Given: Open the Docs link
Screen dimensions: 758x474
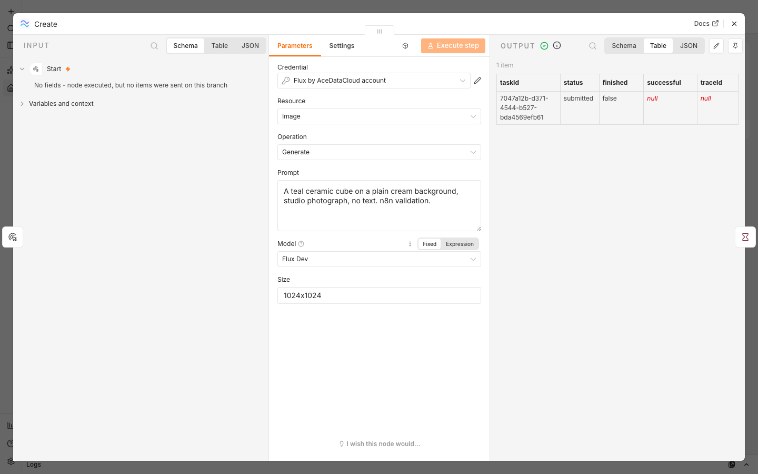Looking at the screenshot, I should (x=706, y=24).
